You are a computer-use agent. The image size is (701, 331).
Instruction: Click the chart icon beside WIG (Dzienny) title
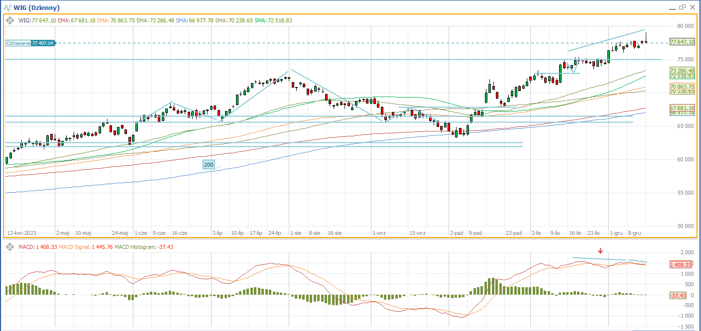7,7
